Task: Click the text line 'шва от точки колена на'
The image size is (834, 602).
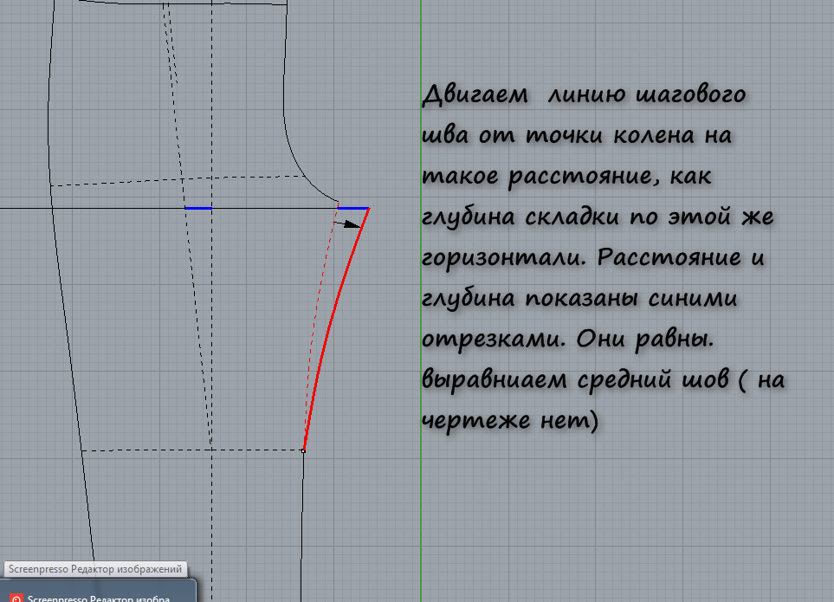Action: 577,135
